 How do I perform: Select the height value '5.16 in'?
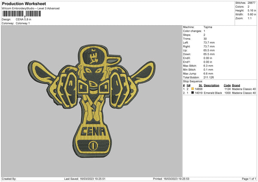pyautogui.click(x=252, y=10)
